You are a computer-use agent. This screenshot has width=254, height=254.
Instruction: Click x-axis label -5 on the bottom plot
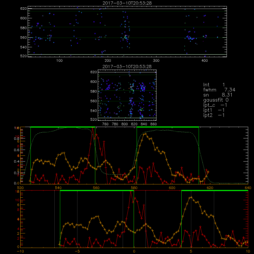[77, 251]
